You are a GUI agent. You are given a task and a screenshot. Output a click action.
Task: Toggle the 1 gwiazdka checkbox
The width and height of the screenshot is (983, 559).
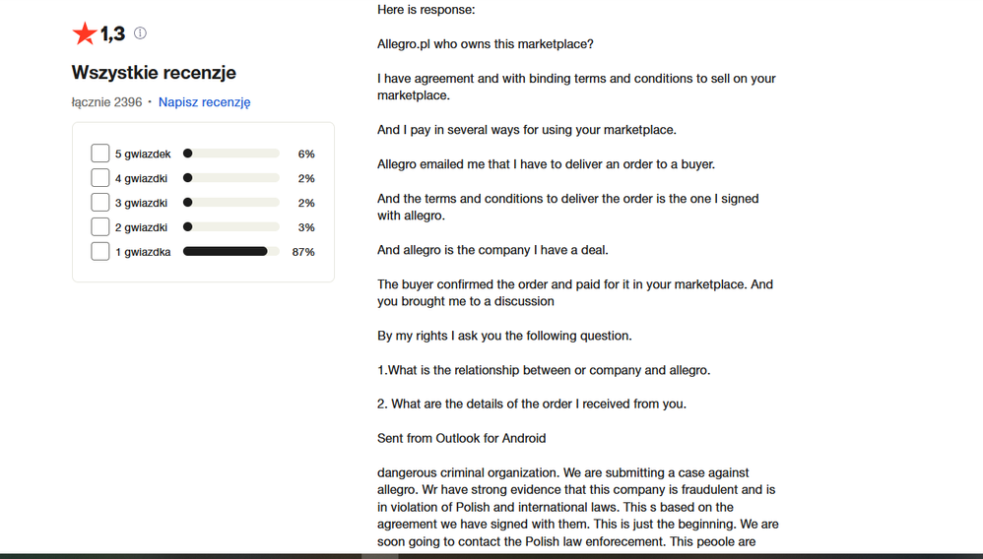99,251
